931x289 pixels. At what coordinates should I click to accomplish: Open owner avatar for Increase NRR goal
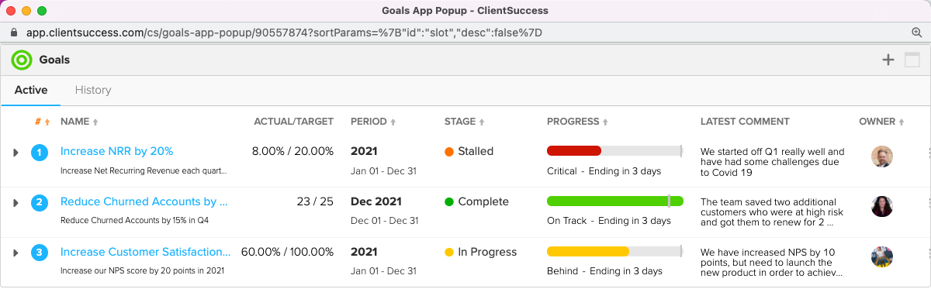coord(882,157)
